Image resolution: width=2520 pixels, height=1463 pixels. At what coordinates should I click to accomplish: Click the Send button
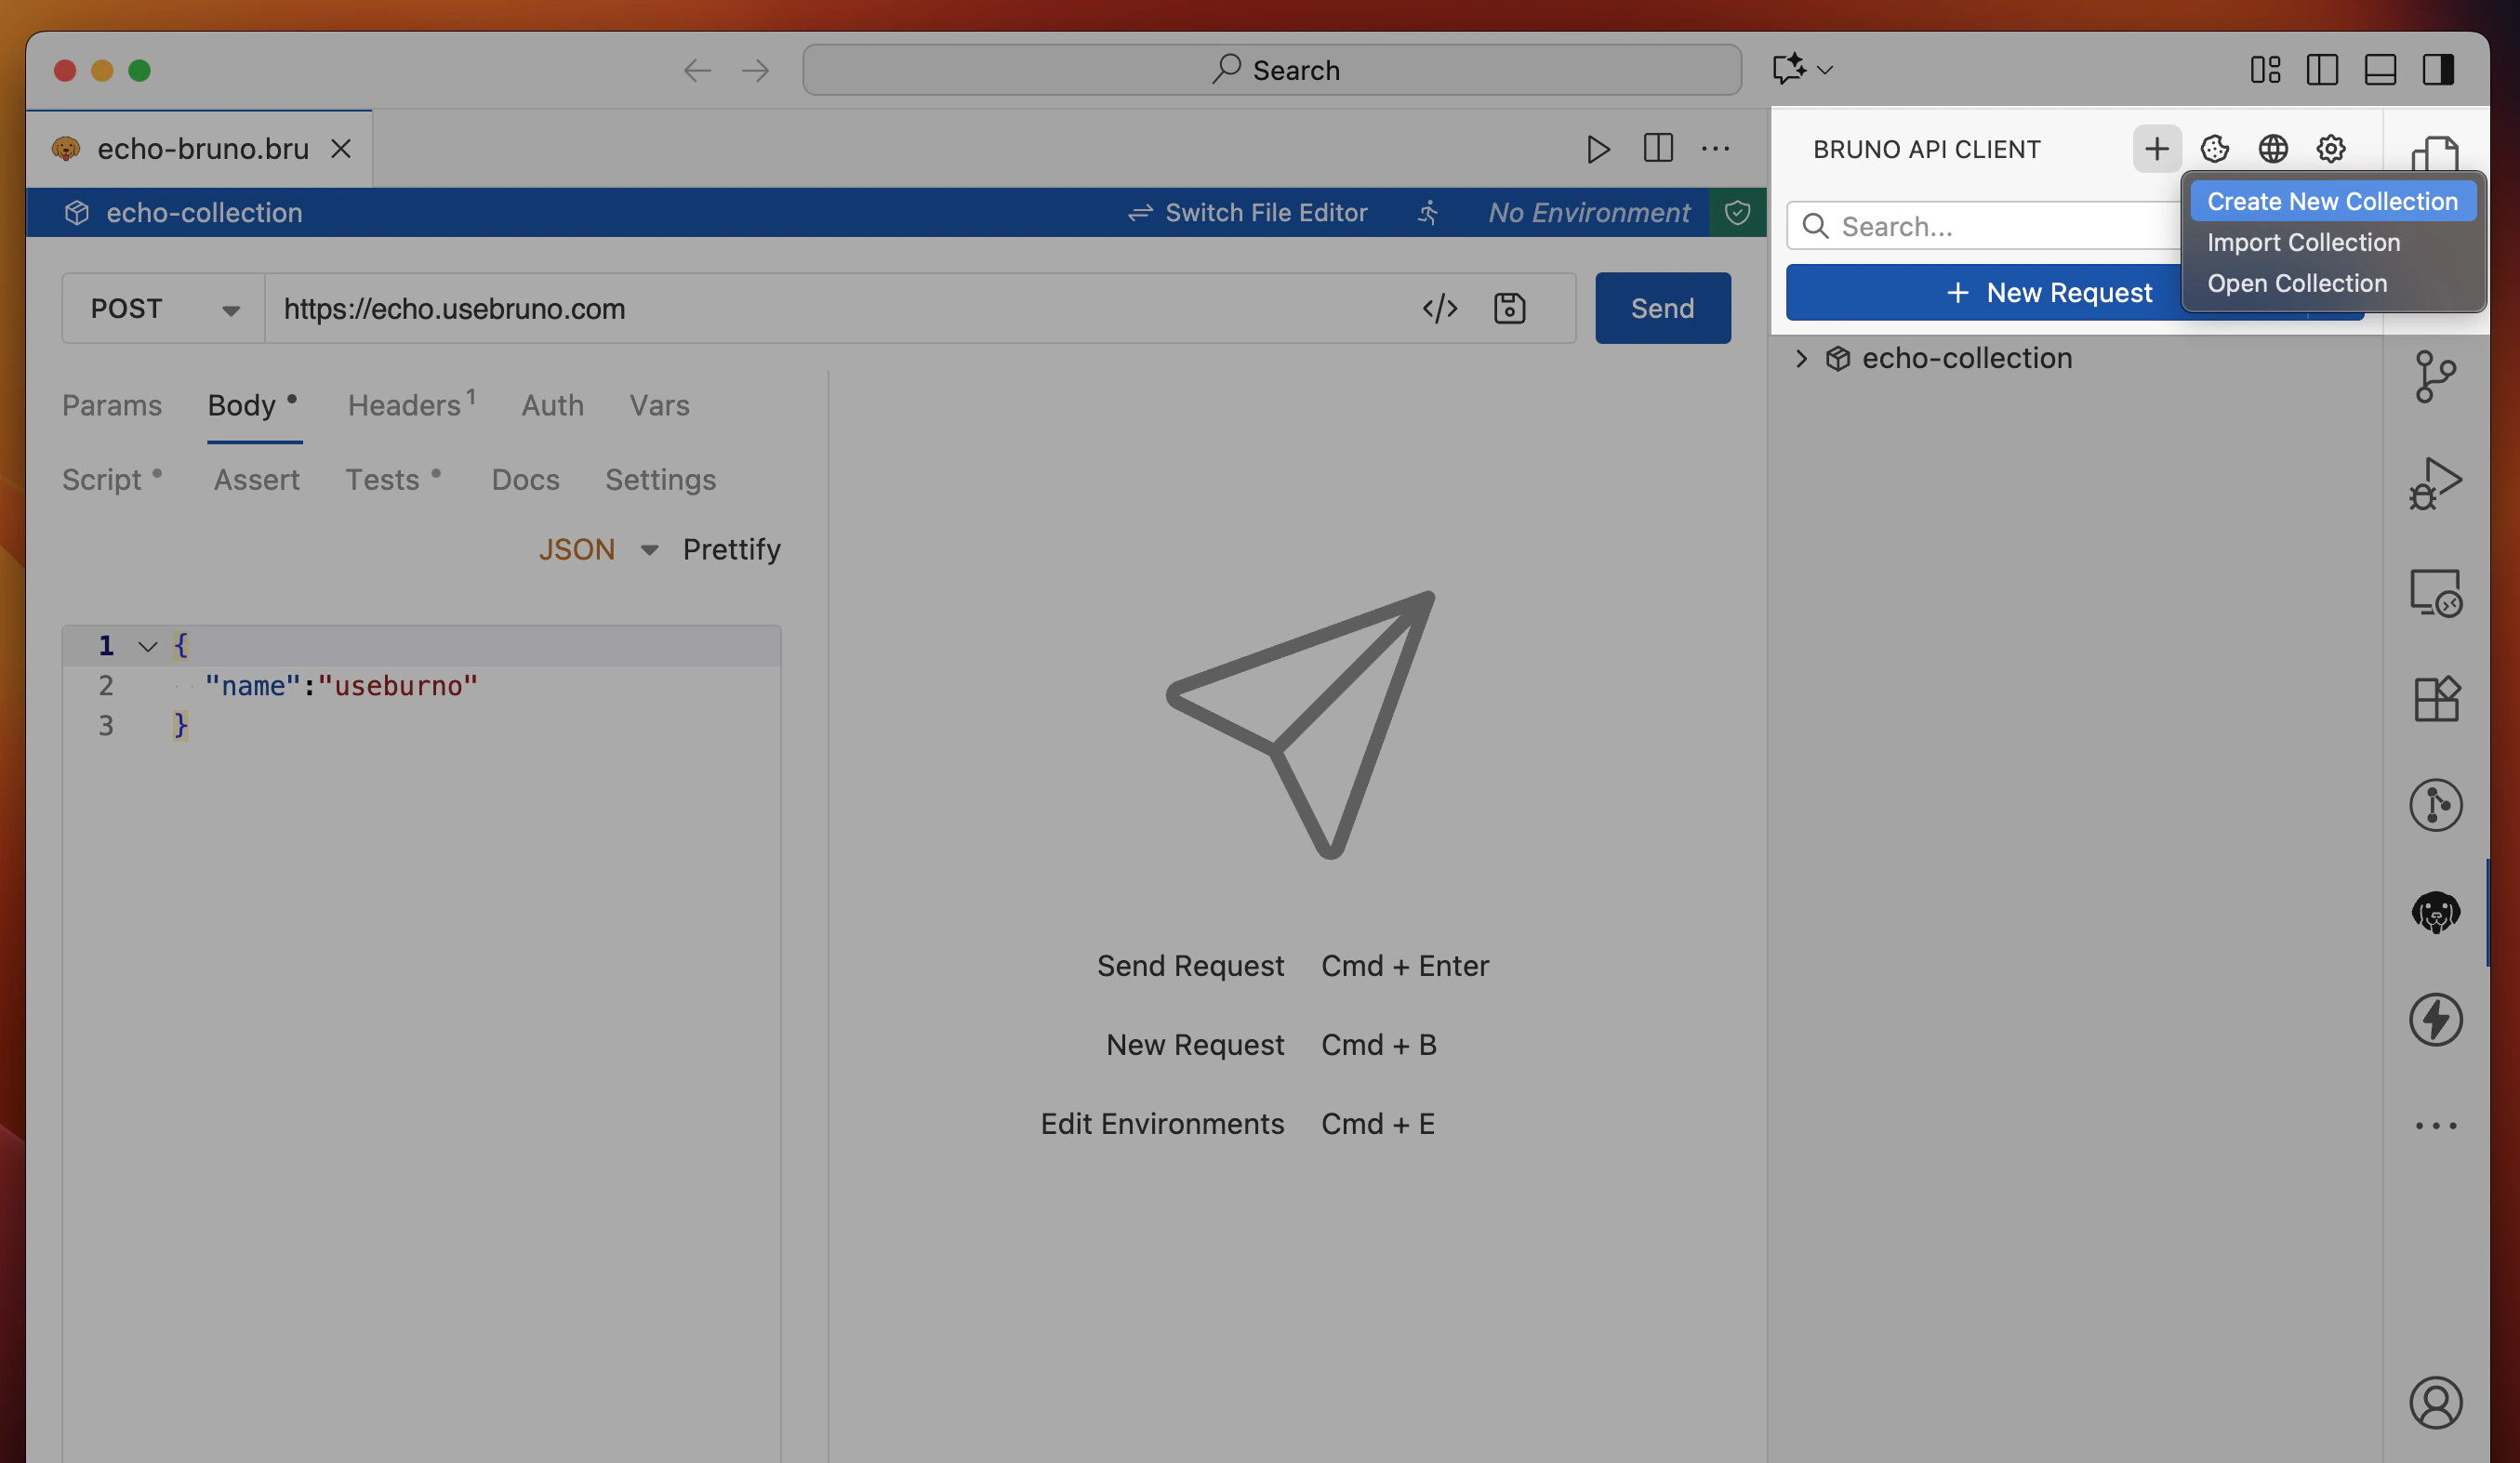1662,308
